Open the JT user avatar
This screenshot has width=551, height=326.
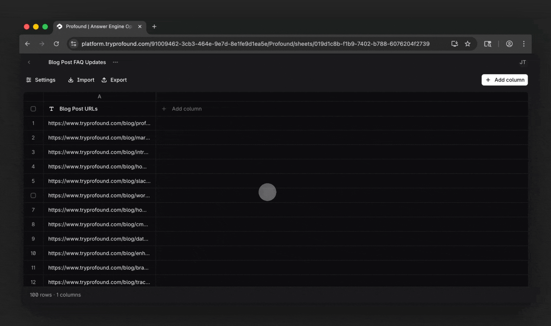523,62
